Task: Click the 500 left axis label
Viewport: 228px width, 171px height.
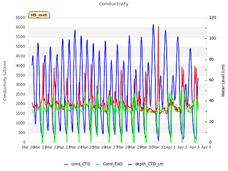Action: [x=22, y=133]
